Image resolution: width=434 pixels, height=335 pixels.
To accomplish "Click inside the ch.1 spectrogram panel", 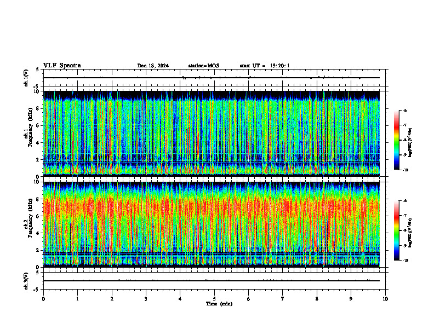I will point(212,134).
